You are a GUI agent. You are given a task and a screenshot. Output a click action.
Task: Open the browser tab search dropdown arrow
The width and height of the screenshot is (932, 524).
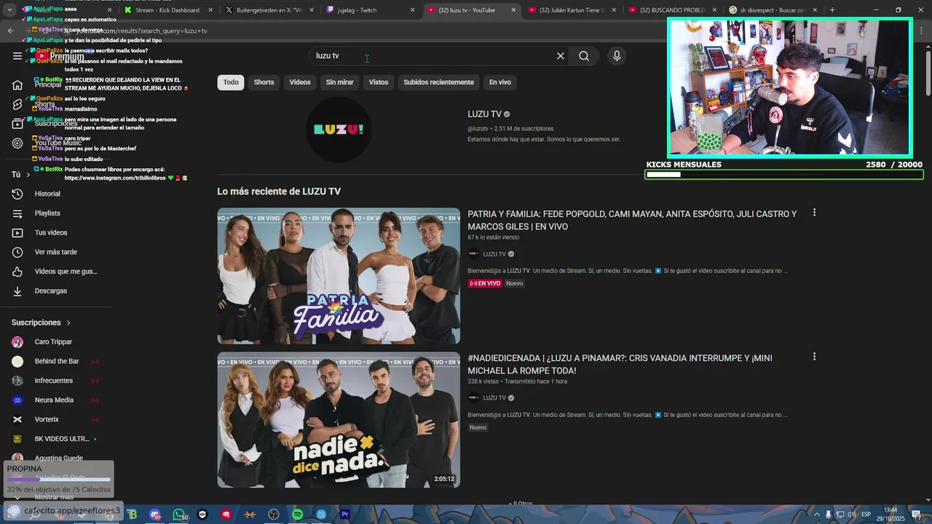(10, 10)
